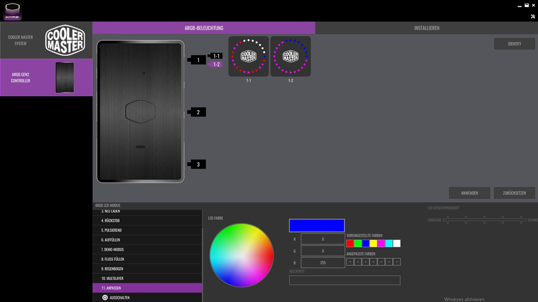Pick the red preset color swatch

tap(350, 243)
